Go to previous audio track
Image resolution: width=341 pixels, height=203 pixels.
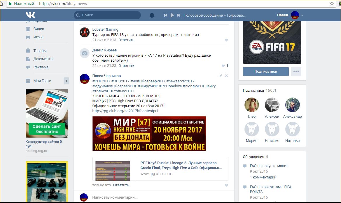click(x=165, y=15)
